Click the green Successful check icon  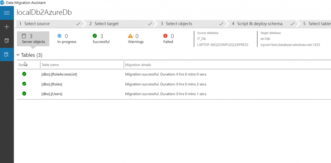(95, 36)
